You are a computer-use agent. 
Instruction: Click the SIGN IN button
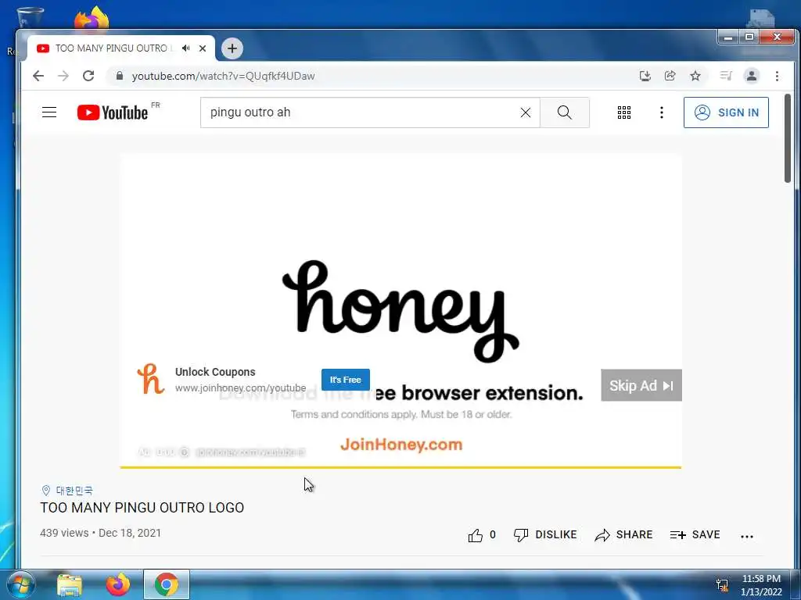[726, 112]
